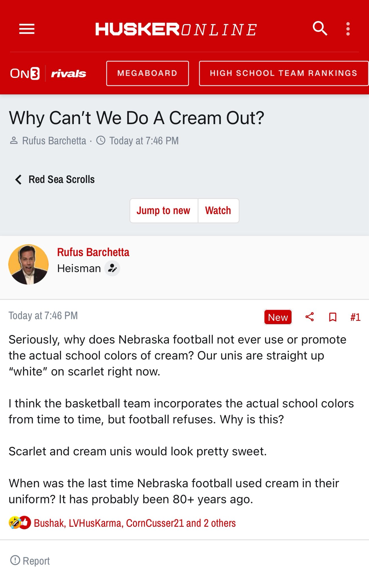Click the On3 logo
369x580 pixels.
[x=25, y=73]
